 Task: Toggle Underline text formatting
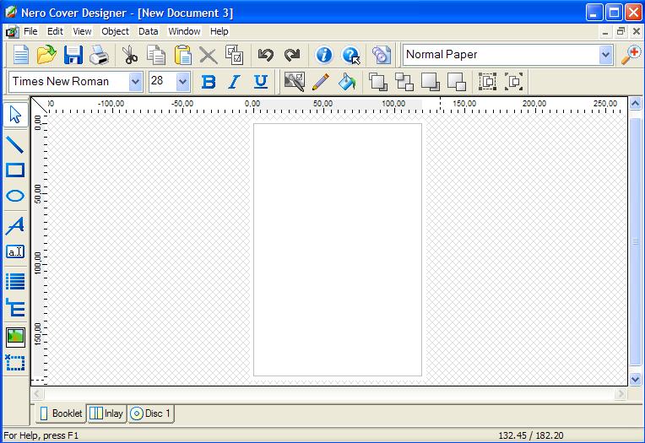[x=261, y=82]
